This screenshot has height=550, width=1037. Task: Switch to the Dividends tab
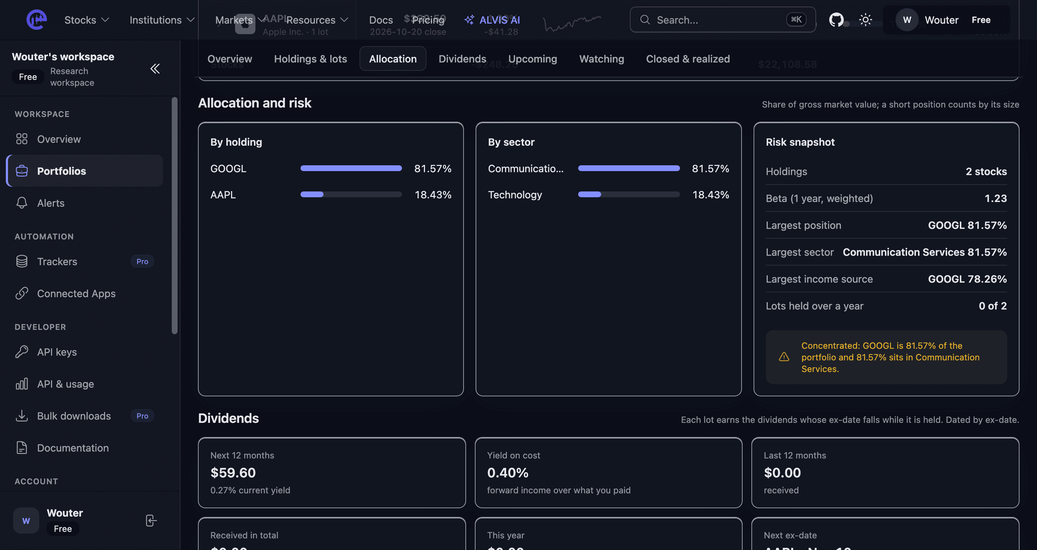pyautogui.click(x=462, y=59)
